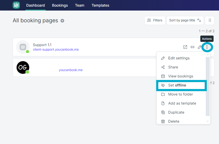
Task: Open the Dashboard tab
Action: point(36,5)
